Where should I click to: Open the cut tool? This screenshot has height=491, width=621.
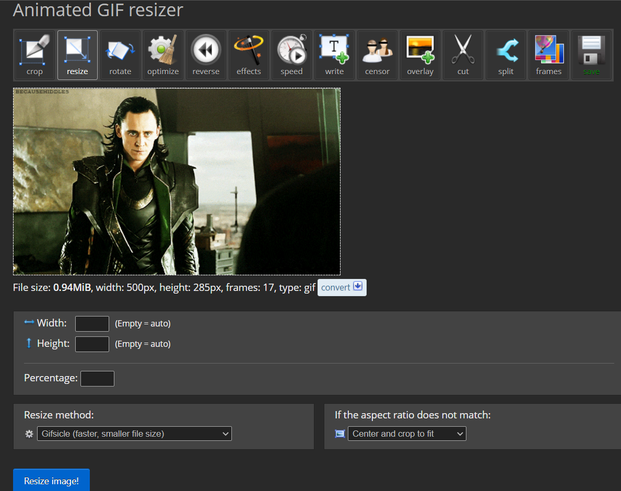463,55
